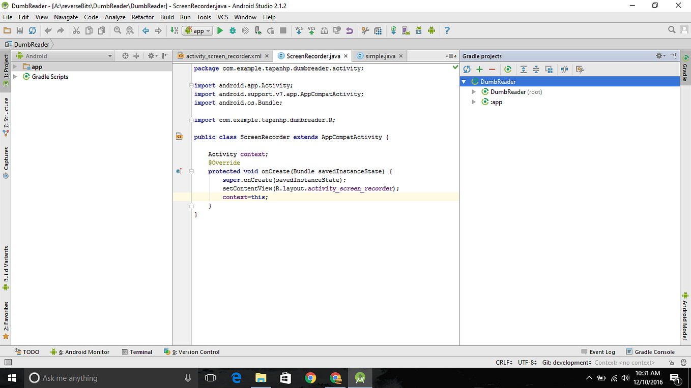691x388 pixels.
Task: Expand the app module in project view
Action: coord(14,67)
